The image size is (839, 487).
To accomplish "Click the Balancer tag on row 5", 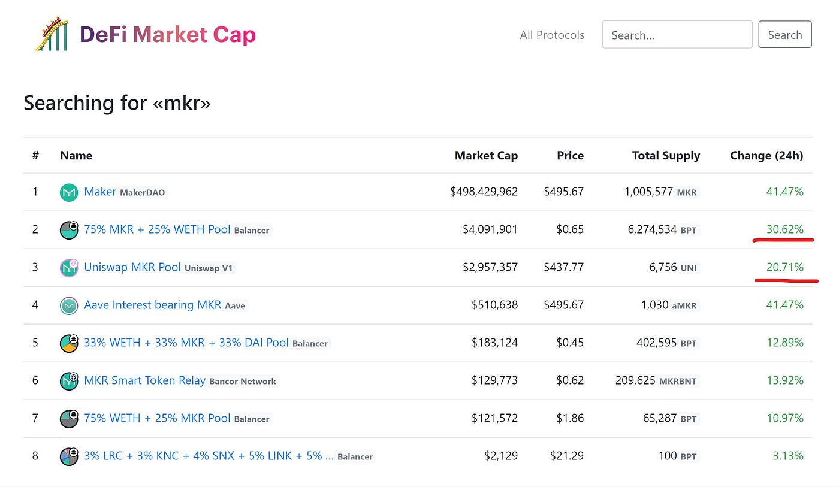I will (x=310, y=344).
